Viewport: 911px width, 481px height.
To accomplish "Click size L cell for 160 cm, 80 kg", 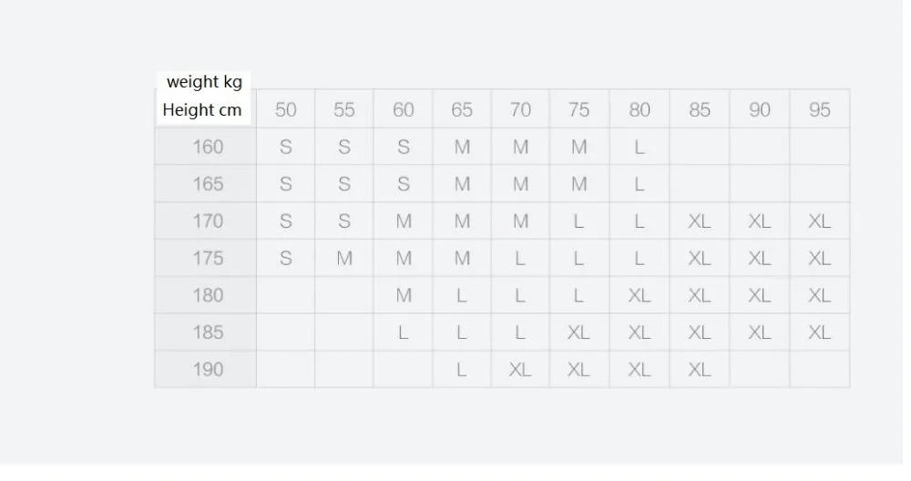I will 640,147.
